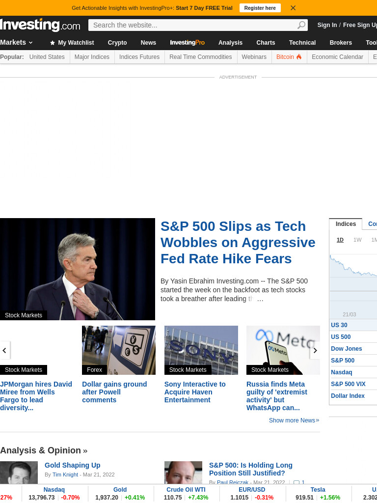Click the search magnifier icon
Viewport: 377px width, 503px height.
[x=301, y=25]
